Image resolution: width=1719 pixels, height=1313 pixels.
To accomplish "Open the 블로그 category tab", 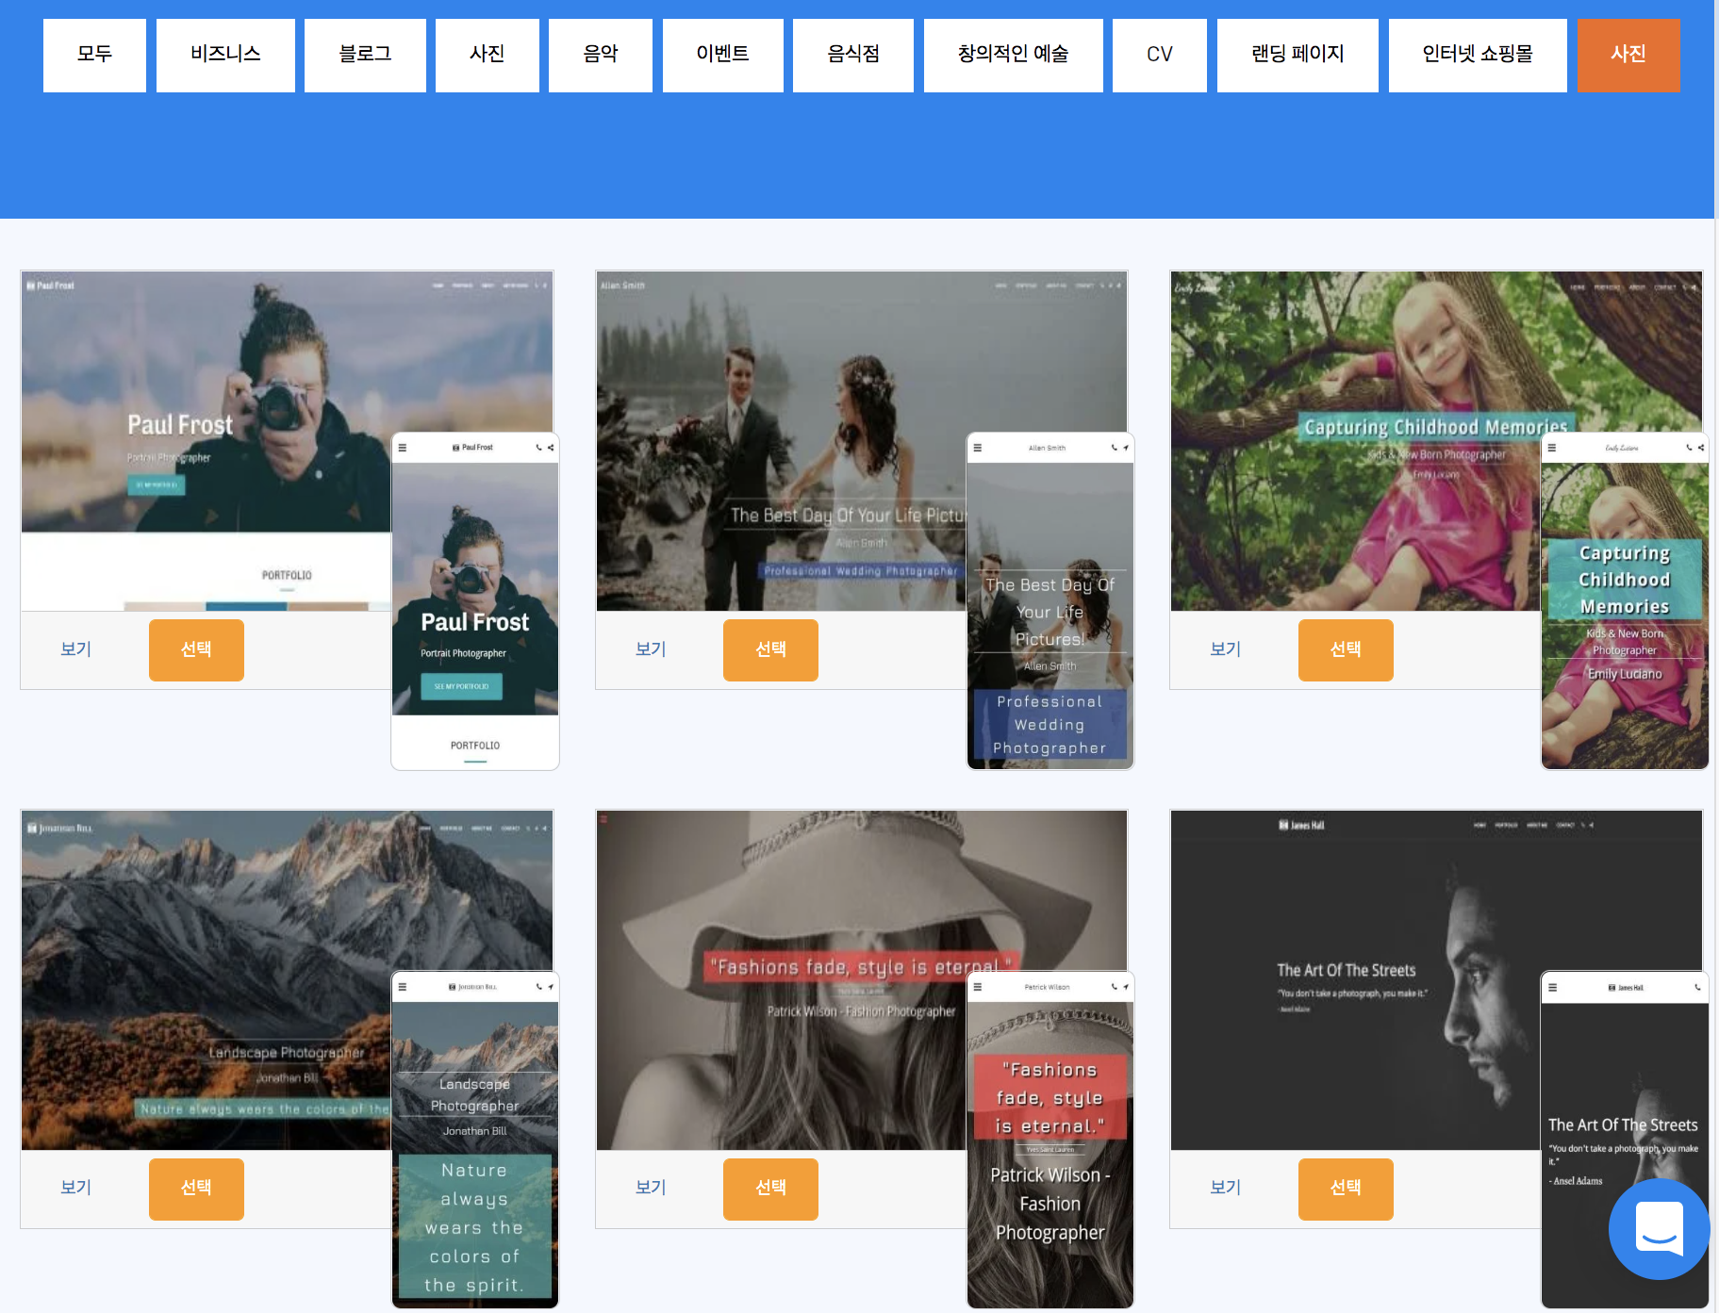I will [x=365, y=55].
